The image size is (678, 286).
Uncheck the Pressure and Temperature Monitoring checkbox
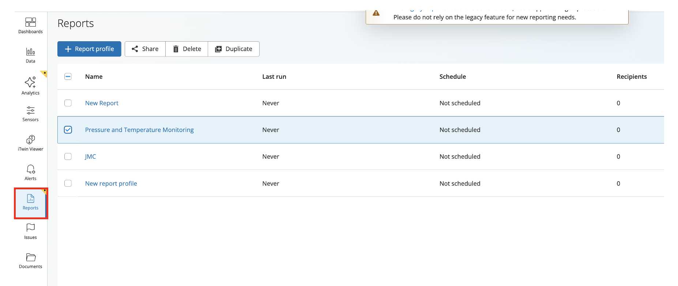click(68, 130)
